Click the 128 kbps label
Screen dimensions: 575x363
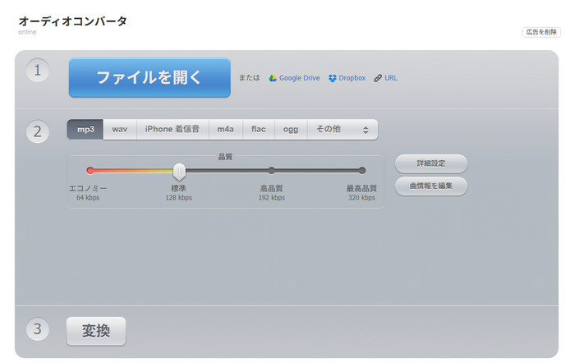178,198
